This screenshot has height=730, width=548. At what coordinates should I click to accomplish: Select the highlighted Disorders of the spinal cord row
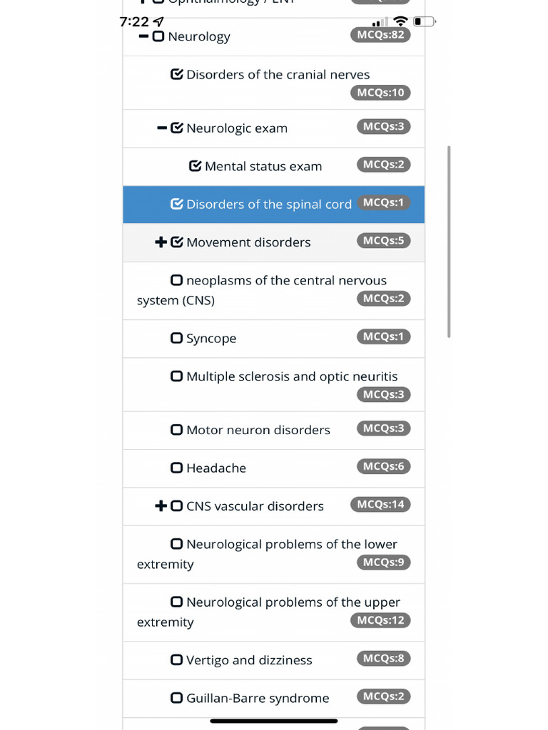(268, 205)
